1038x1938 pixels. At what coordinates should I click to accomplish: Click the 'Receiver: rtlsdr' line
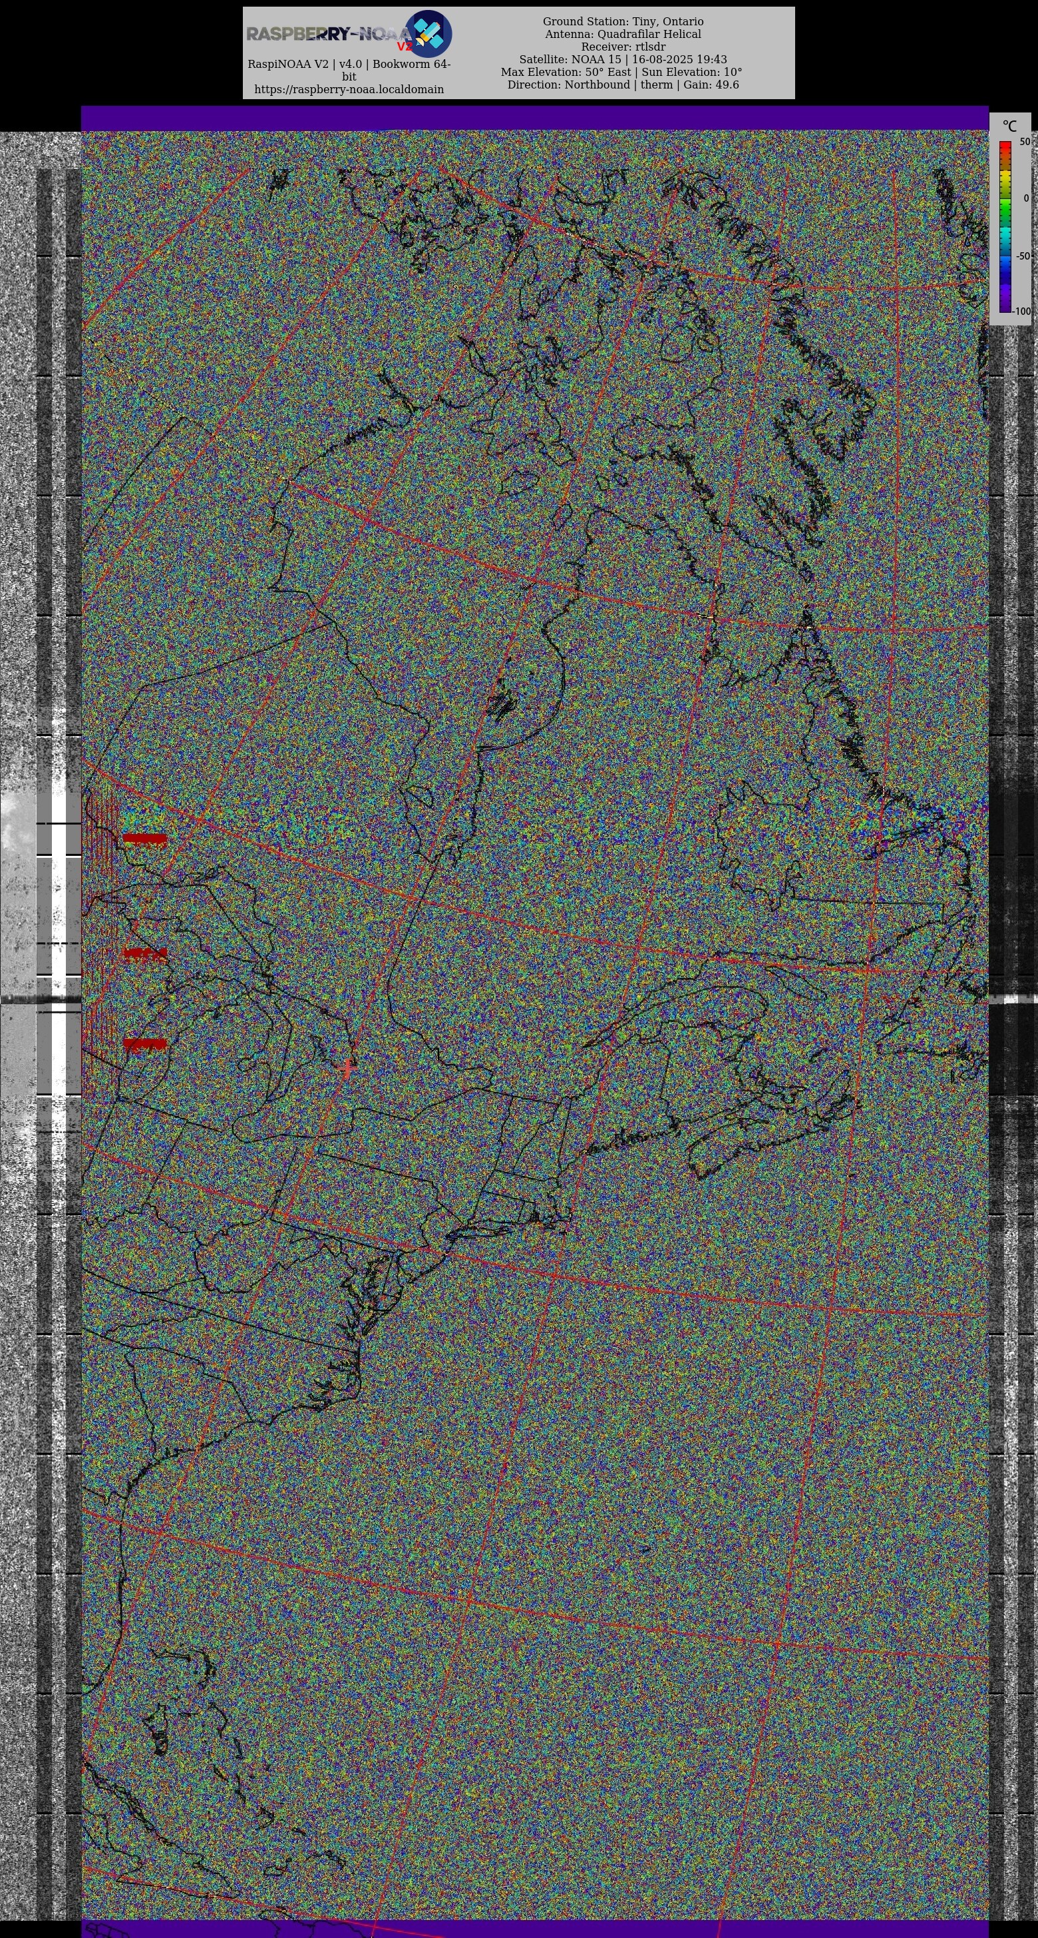click(x=622, y=47)
